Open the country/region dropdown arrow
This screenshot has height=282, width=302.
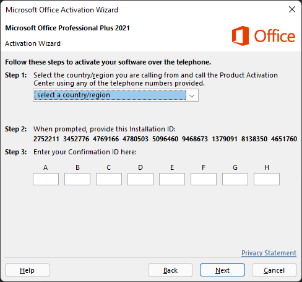point(192,95)
